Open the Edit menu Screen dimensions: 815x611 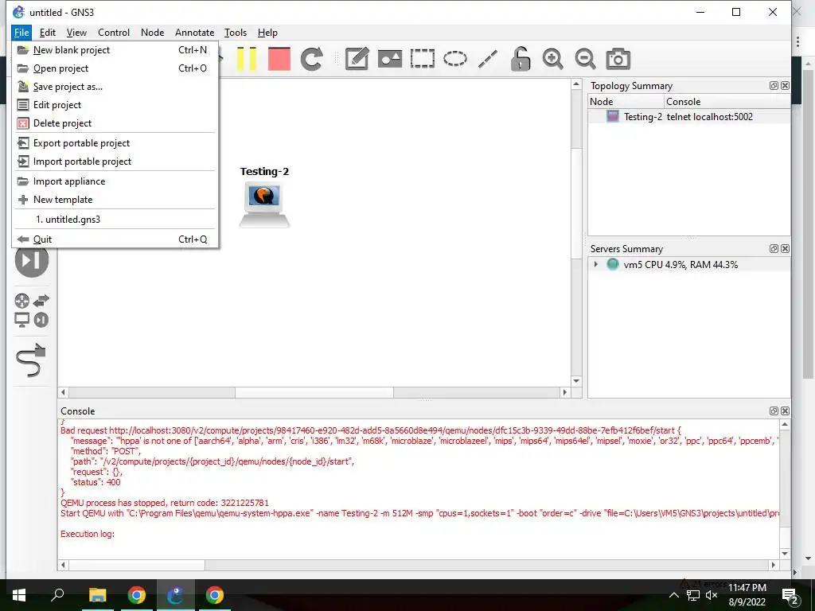pos(47,32)
